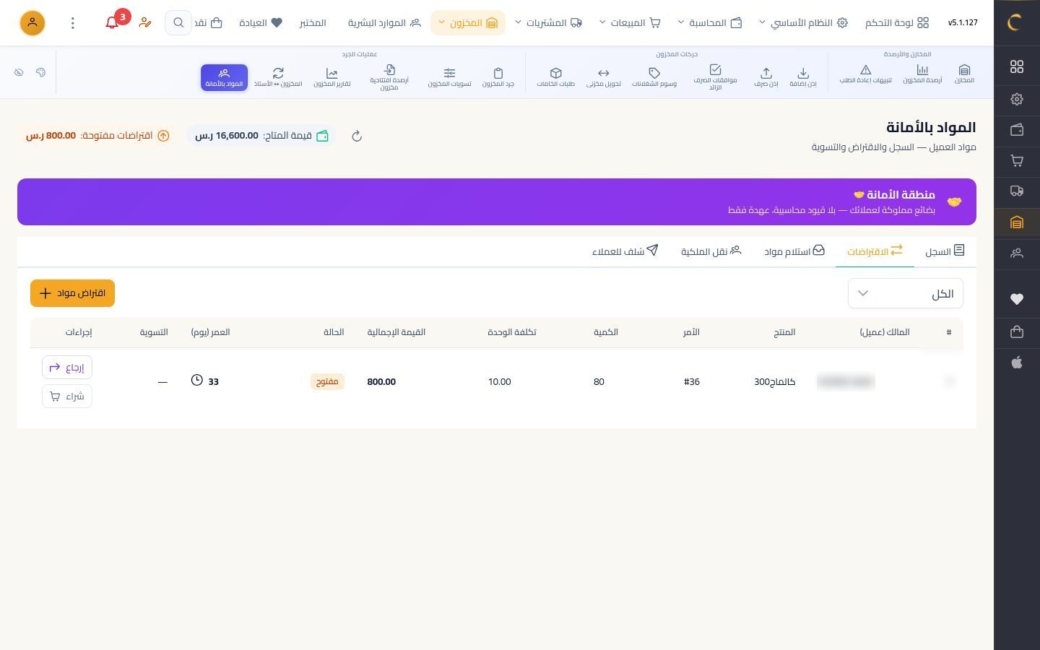Switch to the استلام مواد tab
1040x650 pixels.
794,251
